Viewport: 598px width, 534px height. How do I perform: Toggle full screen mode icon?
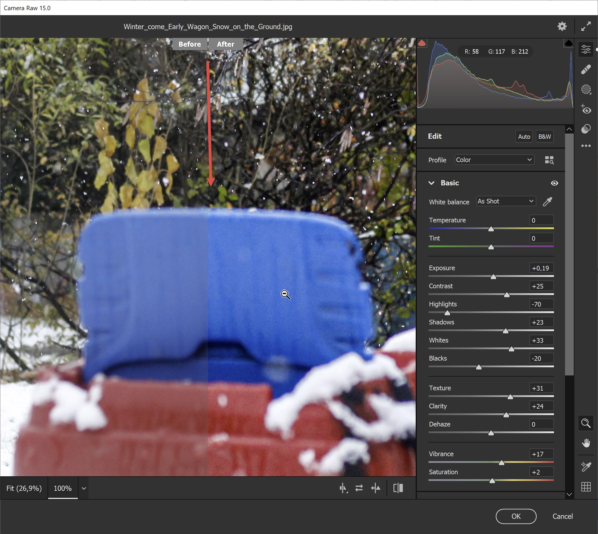(x=586, y=27)
